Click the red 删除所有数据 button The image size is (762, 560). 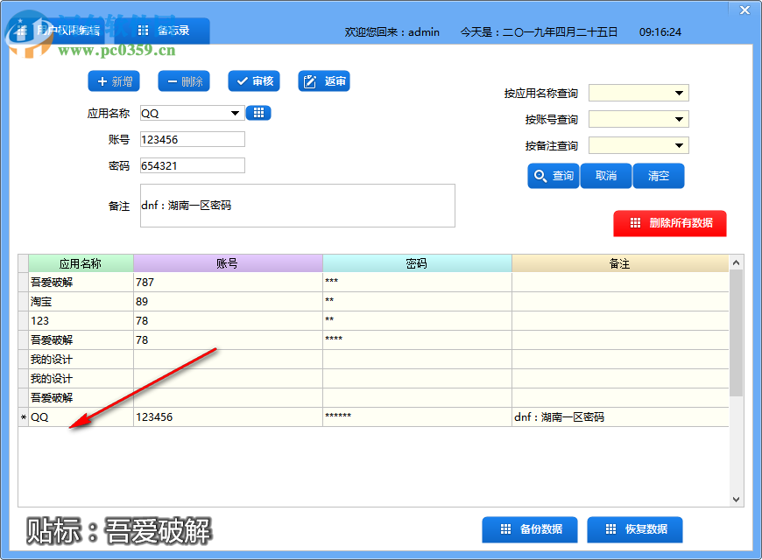click(x=670, y=223)
